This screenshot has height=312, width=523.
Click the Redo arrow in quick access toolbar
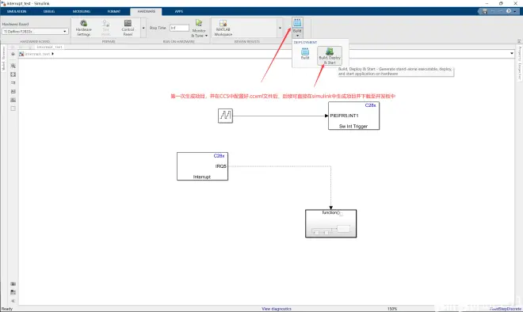[x=500, y=11]
